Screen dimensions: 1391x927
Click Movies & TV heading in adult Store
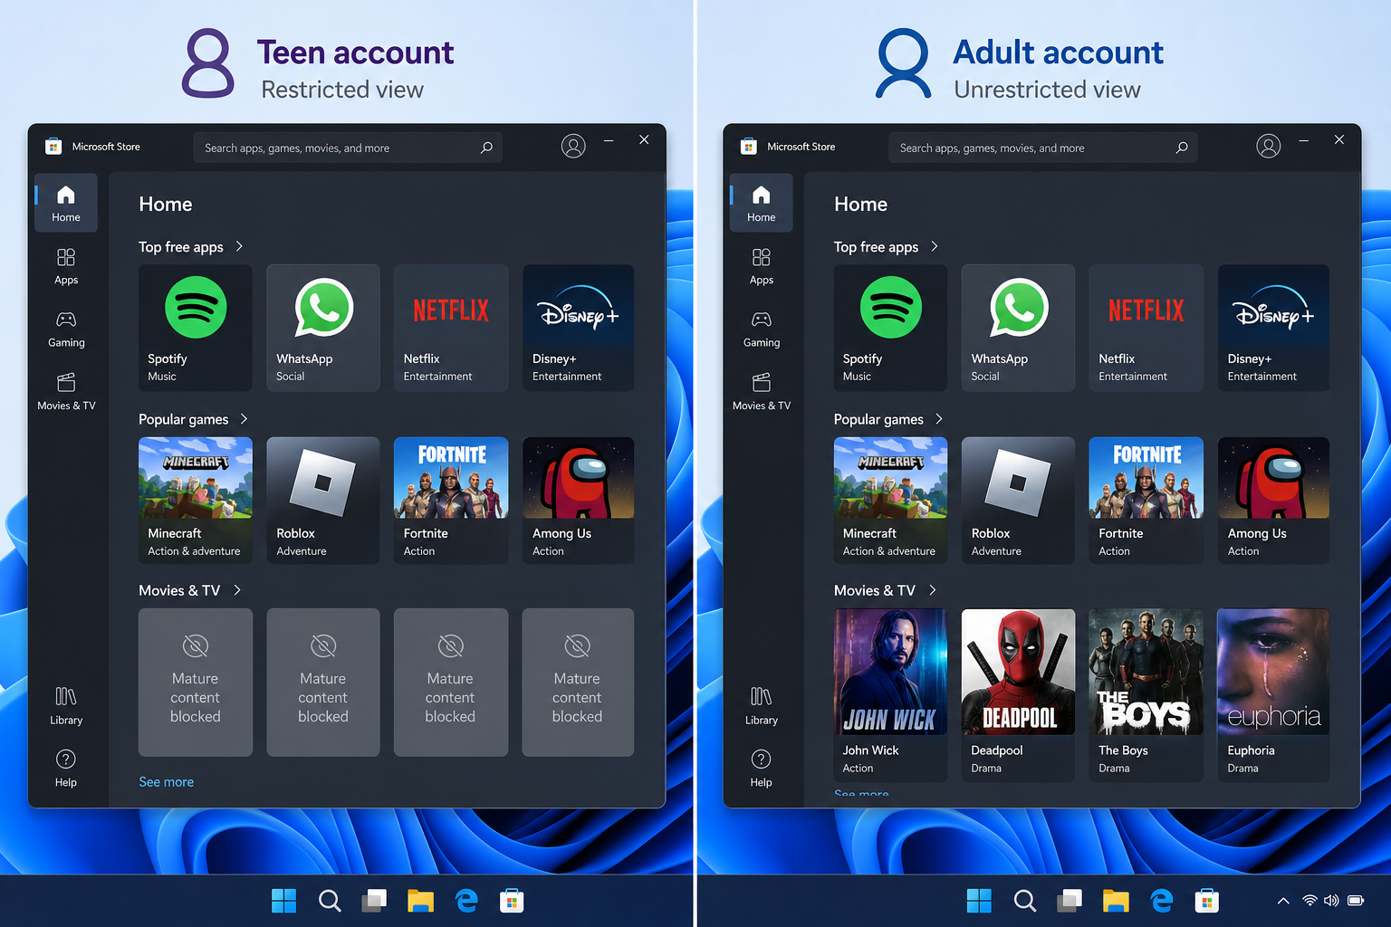(x=875, y=590)
